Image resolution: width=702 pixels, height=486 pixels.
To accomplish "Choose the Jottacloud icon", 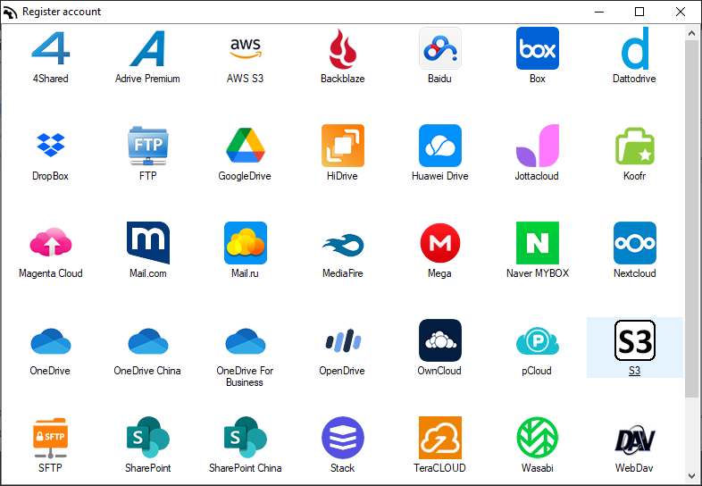I will pos(538,146).
